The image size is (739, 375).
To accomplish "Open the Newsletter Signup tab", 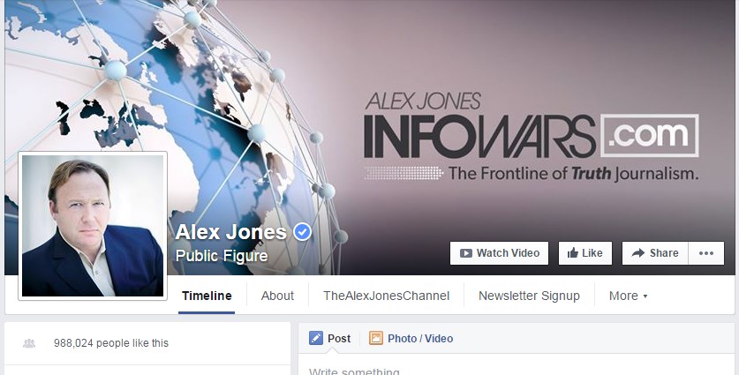I will click(529, 296).
